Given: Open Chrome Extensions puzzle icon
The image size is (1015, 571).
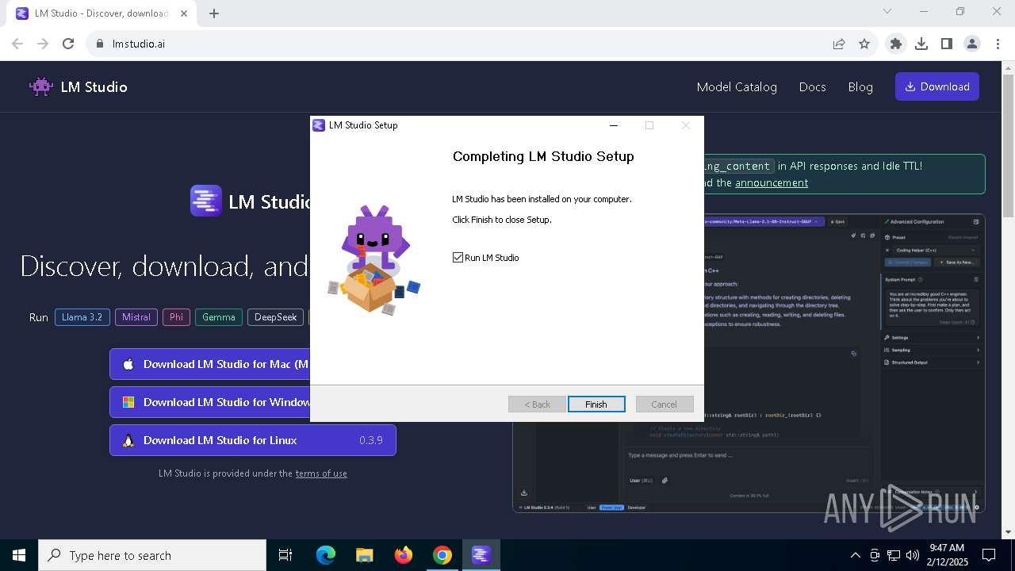Looking at the screenshot, I should (896, 44).
